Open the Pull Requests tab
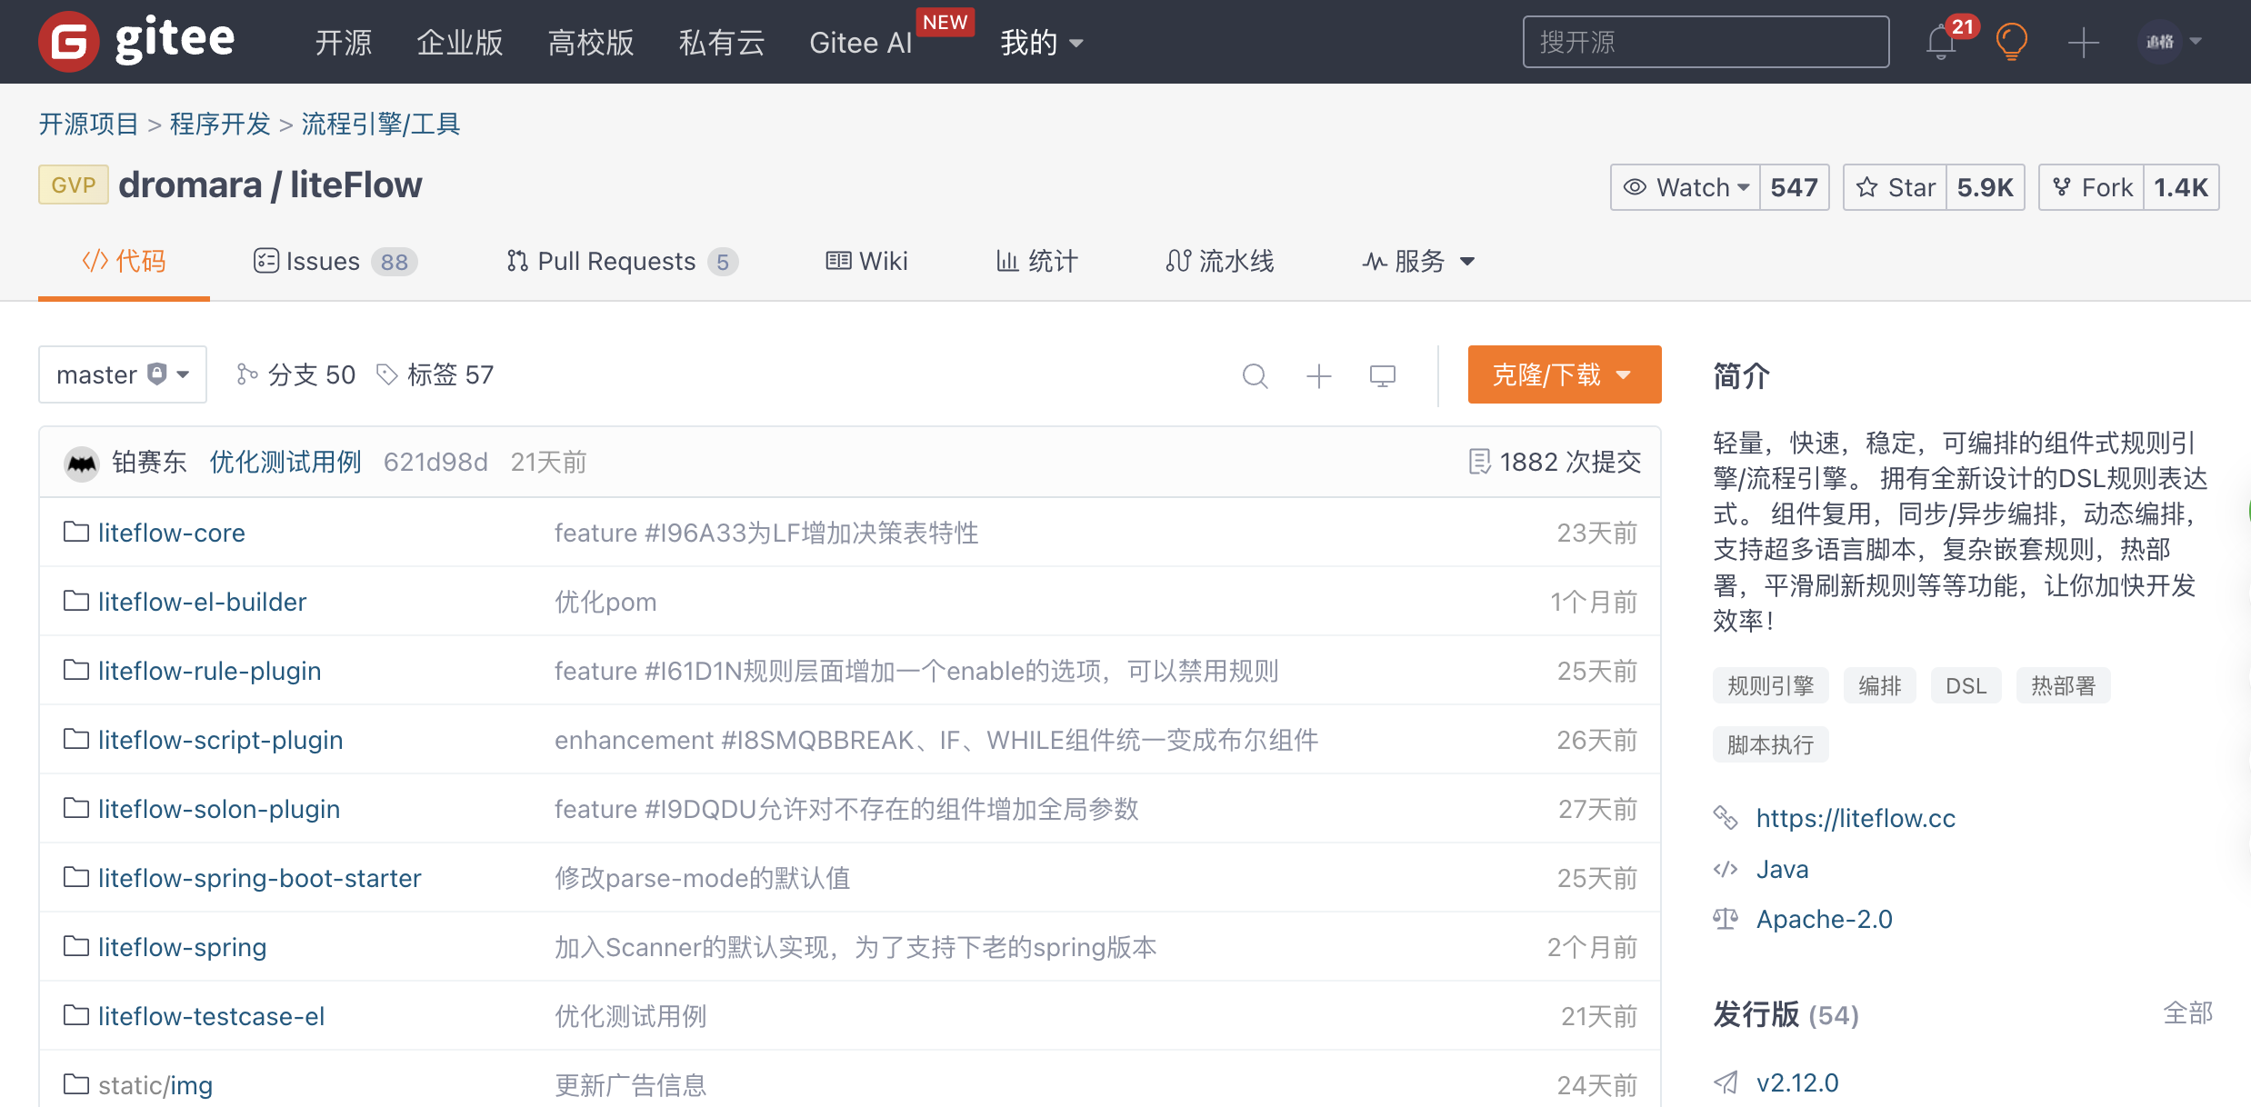 click(x=622, y=262)
